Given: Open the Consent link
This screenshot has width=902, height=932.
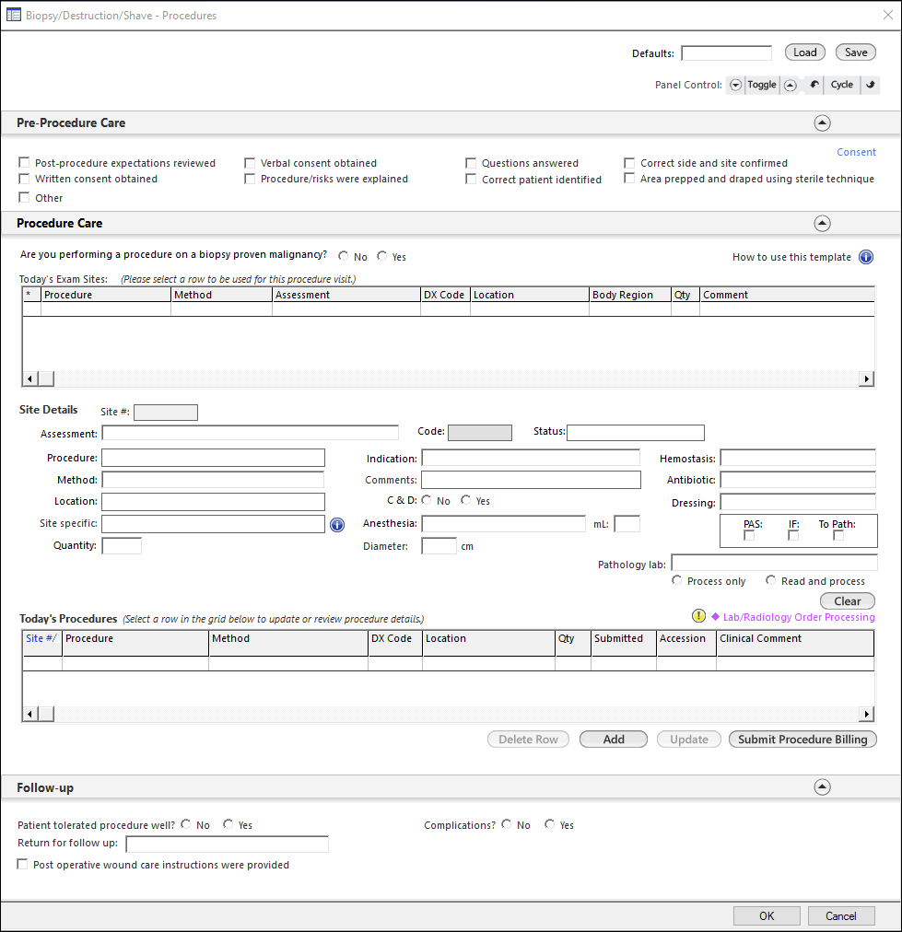Looking at the screenshot, I should 856,152.
